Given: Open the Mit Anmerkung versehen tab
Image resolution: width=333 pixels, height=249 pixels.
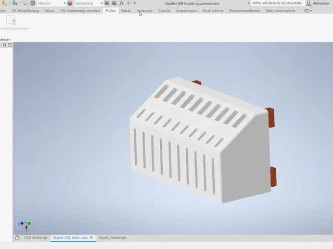Looking at the screenshot, I should pos(80,10).
